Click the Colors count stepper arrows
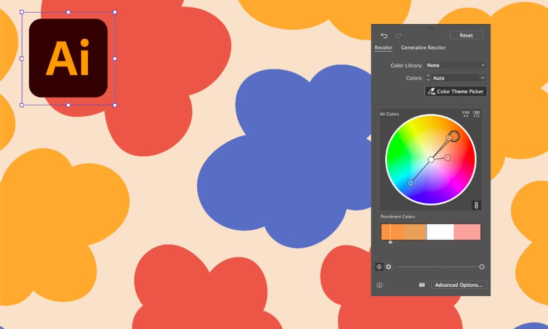This screenshot has height=329, width=548. coord(428,78)
